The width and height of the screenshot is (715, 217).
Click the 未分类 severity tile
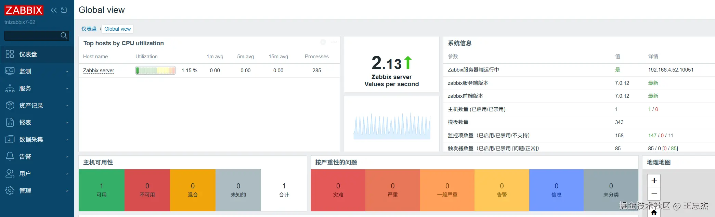tap(611, 190)
